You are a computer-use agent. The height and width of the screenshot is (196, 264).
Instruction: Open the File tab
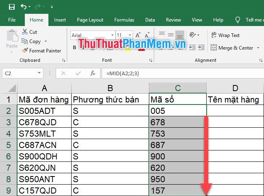[12, 20]
